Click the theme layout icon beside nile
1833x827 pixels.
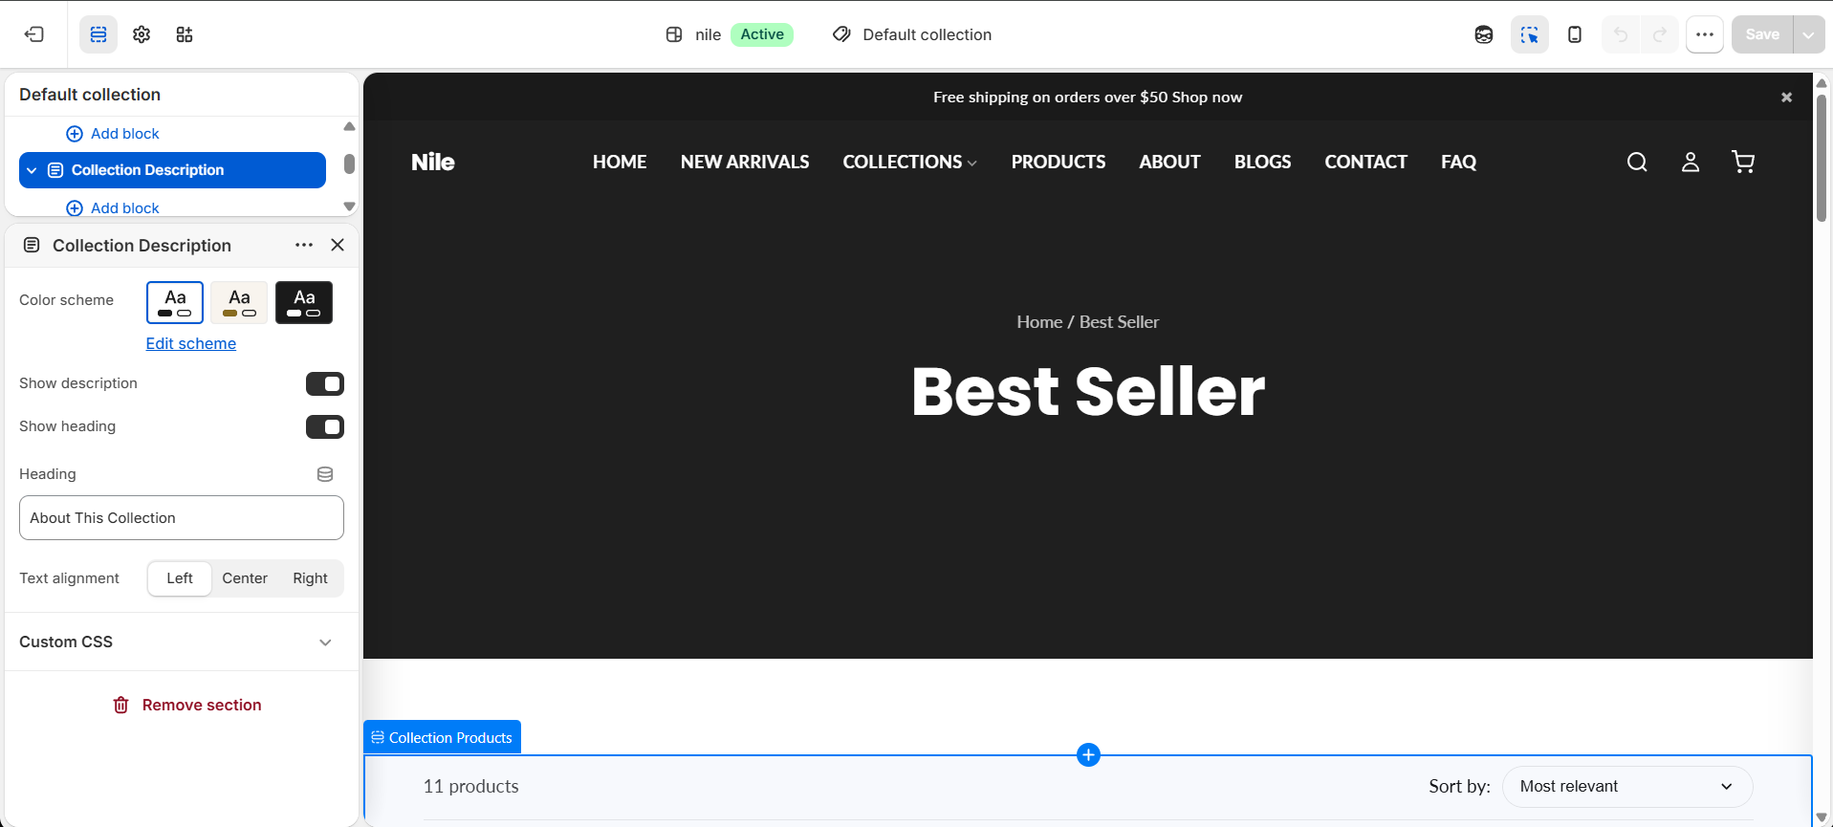674,34
